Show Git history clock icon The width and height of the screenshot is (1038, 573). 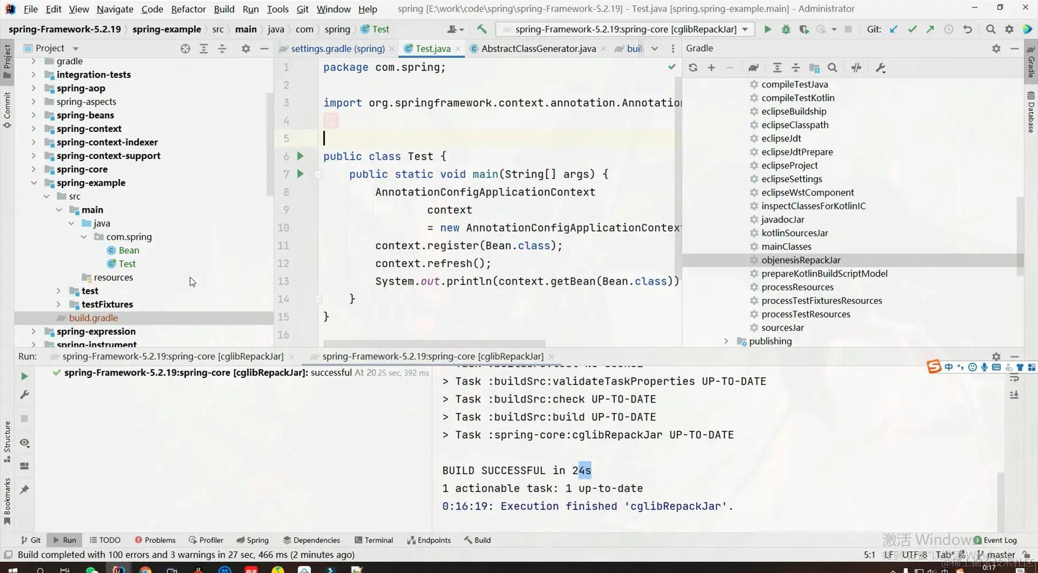click(949, 29)
